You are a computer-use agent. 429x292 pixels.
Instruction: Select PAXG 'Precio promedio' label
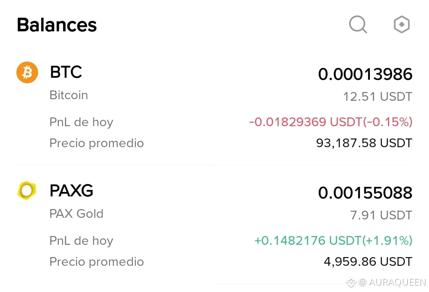point(97,262)
